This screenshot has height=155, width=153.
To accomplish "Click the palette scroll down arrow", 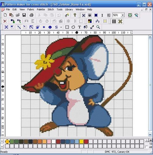I will [x=2, y=146].
